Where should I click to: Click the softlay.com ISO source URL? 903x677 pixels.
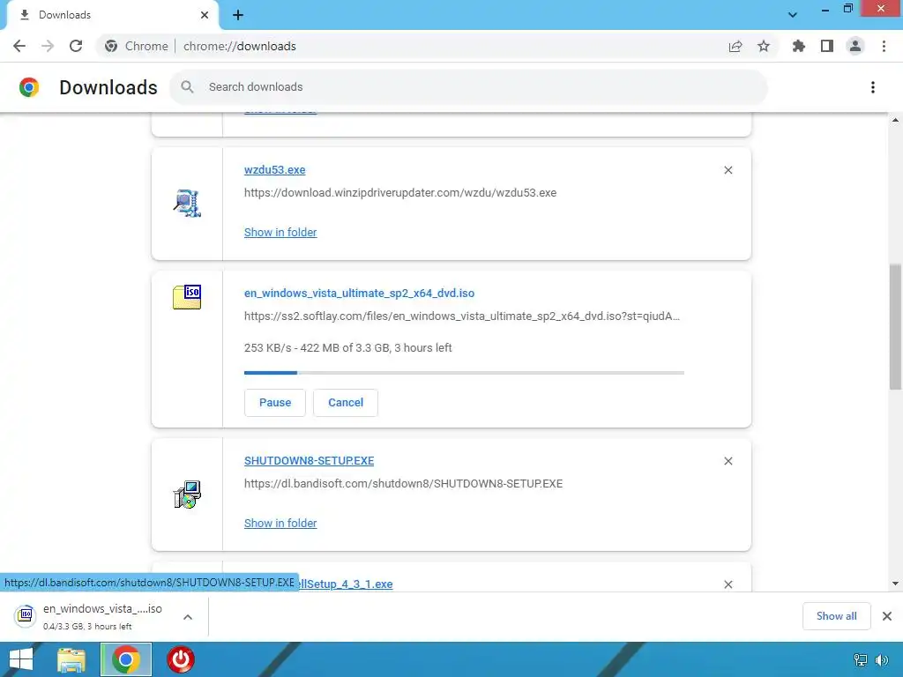tap(462, 316)
